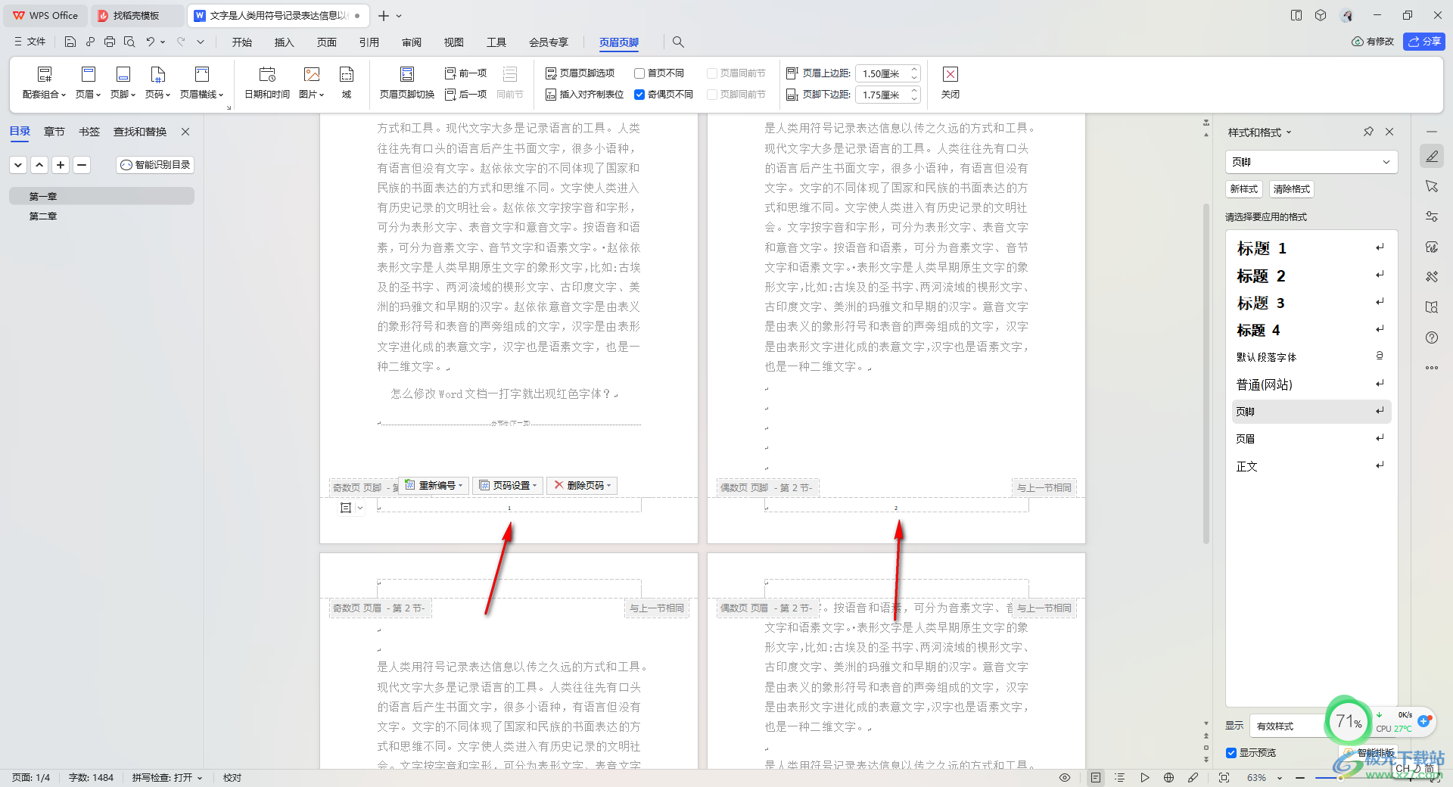Apply the 标题 1 style
The width and height of the screenshot is (1453, 787).
tap(1311, 248)
